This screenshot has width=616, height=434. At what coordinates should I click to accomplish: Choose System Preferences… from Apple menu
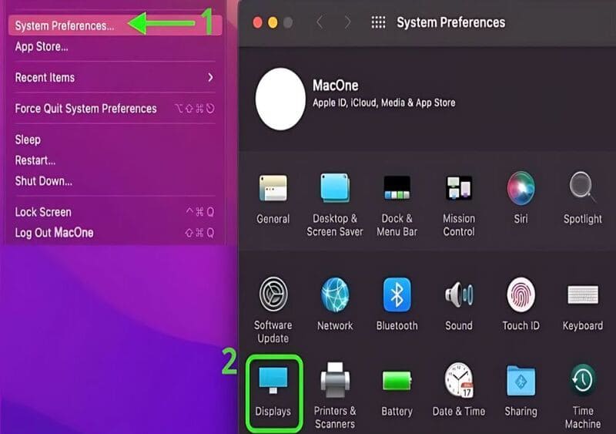point(115,25)
